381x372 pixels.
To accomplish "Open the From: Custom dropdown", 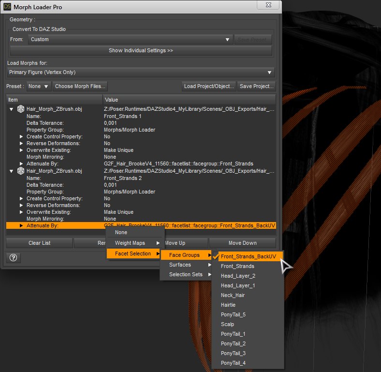I will click(131, 39).
